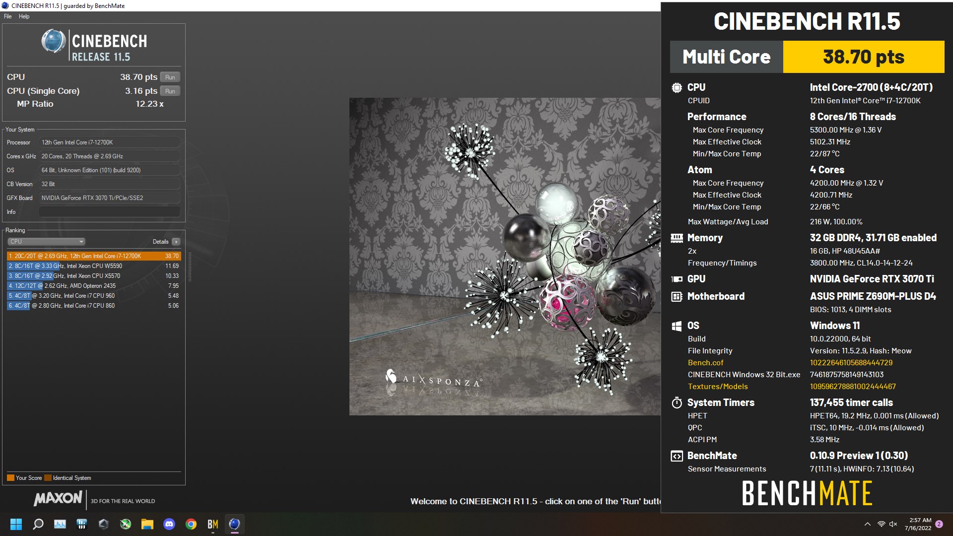
Task: Open the Windows Start menu
Action: click(16, 524)
